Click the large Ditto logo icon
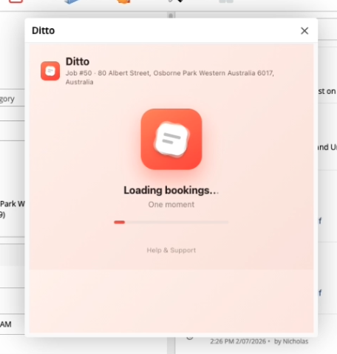The image size is (337, 354). click(x=171, y=139)
